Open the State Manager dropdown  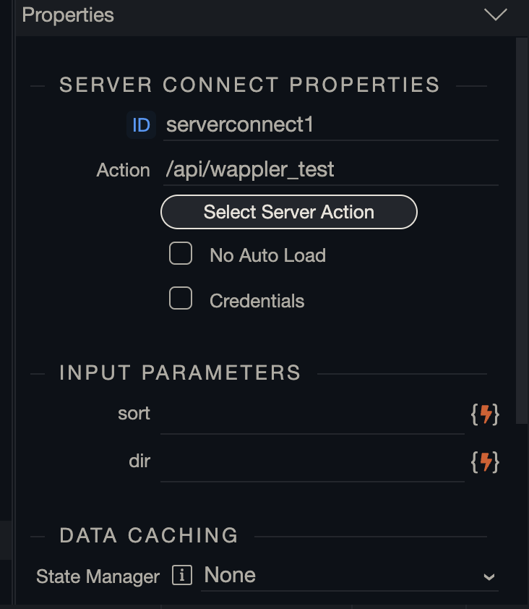(350, 576)
